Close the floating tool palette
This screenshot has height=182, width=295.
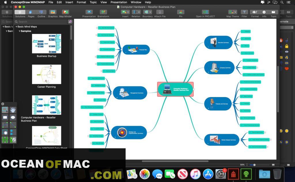point(3,104)
